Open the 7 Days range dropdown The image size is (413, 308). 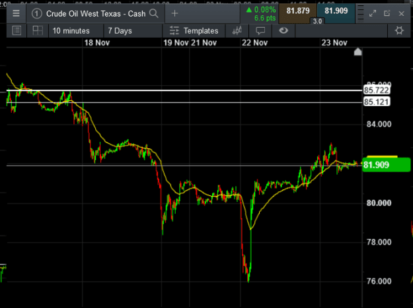(x=133, y=31)
